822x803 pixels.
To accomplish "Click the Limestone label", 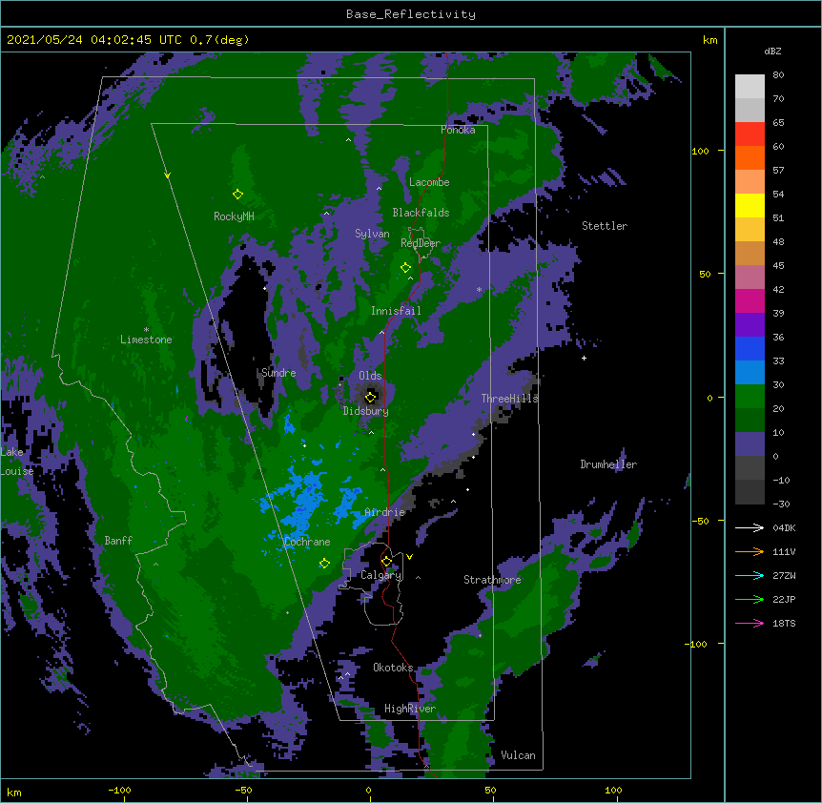I will click(x=146, y=340).
